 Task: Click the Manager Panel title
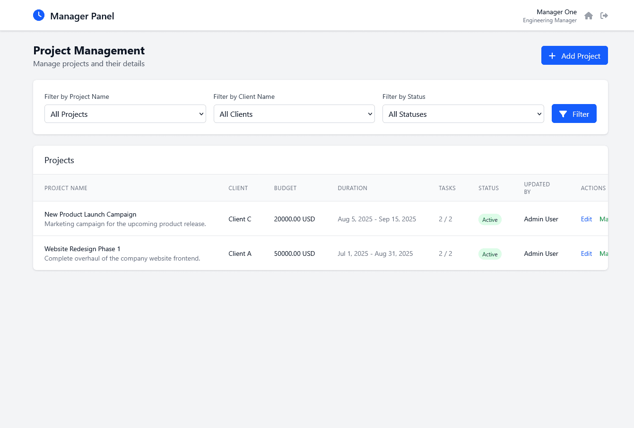[82, 16]
